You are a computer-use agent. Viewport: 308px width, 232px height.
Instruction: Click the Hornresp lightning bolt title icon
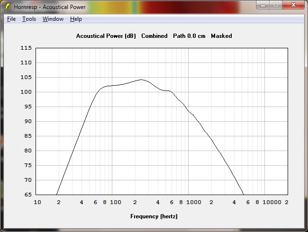7,7
